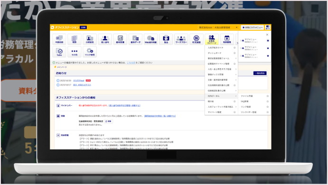Close the favorites menu panel
This screenshot has width=328, height=185.
click(267, 35)
